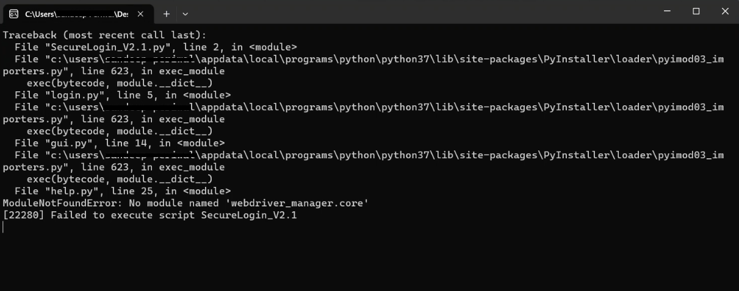Click the terminal icon in the tab
This screenshot has height=291, width=739.
(13, 13)
